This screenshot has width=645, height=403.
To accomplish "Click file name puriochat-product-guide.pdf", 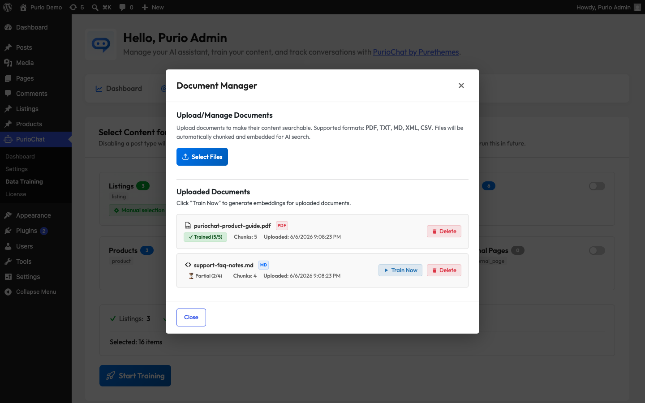I will pos(232,226).
